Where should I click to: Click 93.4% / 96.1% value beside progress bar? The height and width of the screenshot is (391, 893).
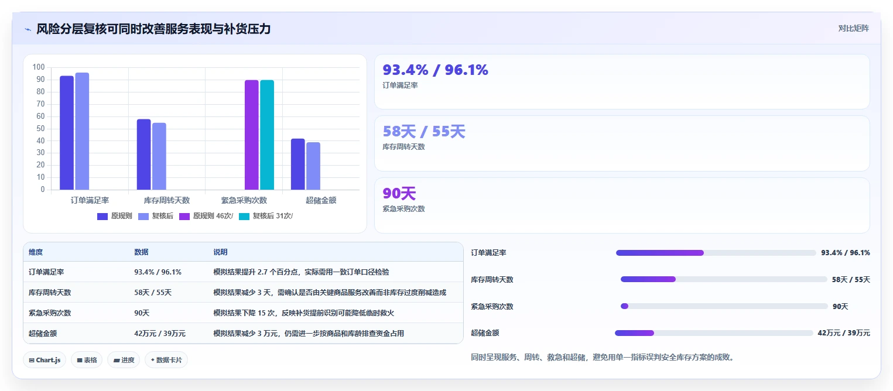pyautogui.click(x=846, y=253)
